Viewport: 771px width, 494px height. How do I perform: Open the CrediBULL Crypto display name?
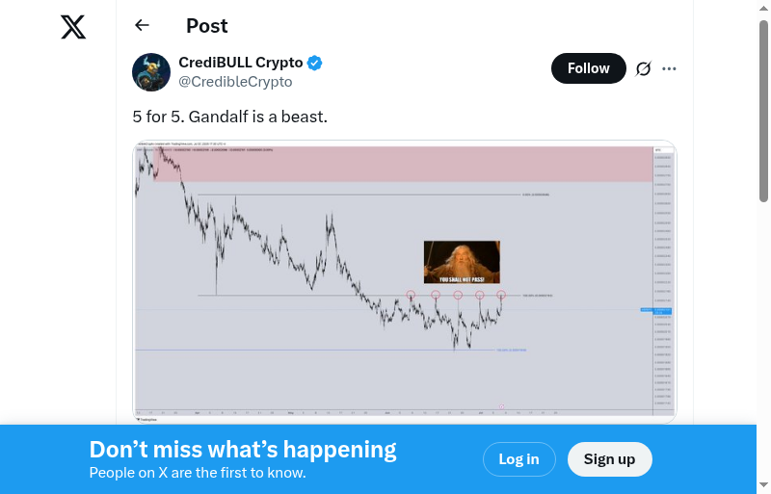pos(240,63)
